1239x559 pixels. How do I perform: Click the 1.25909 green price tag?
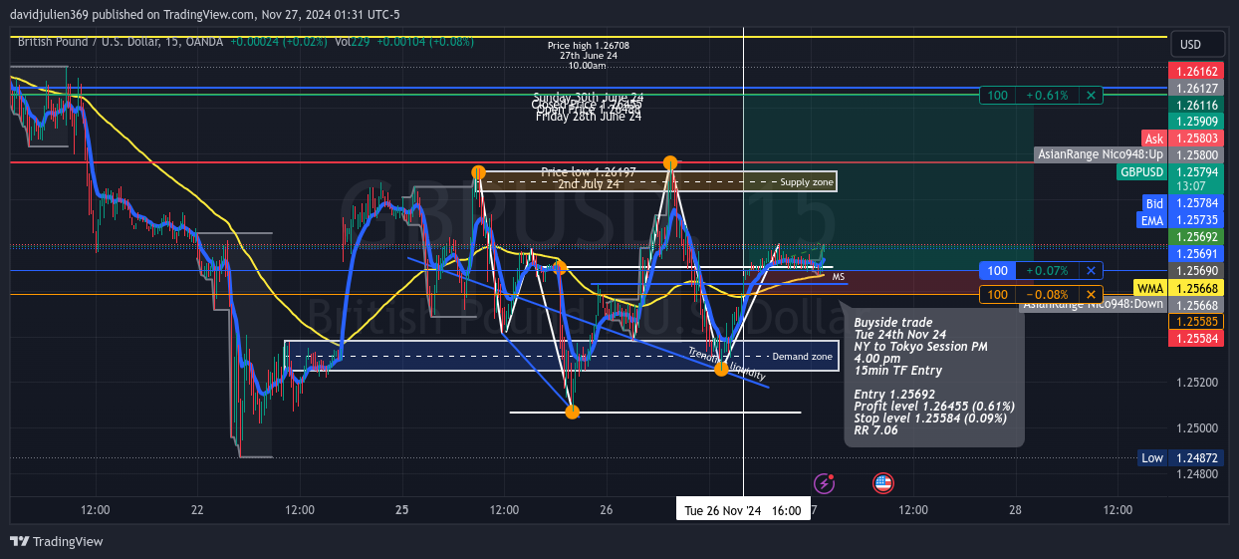[1196, 122]
